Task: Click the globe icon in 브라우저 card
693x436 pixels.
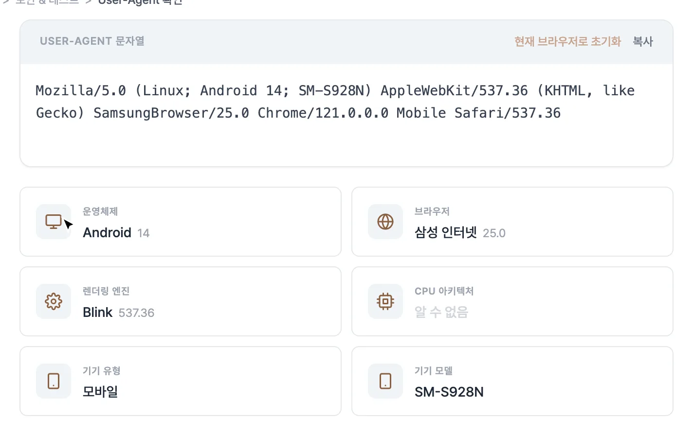Action: [x=385, y=222]
